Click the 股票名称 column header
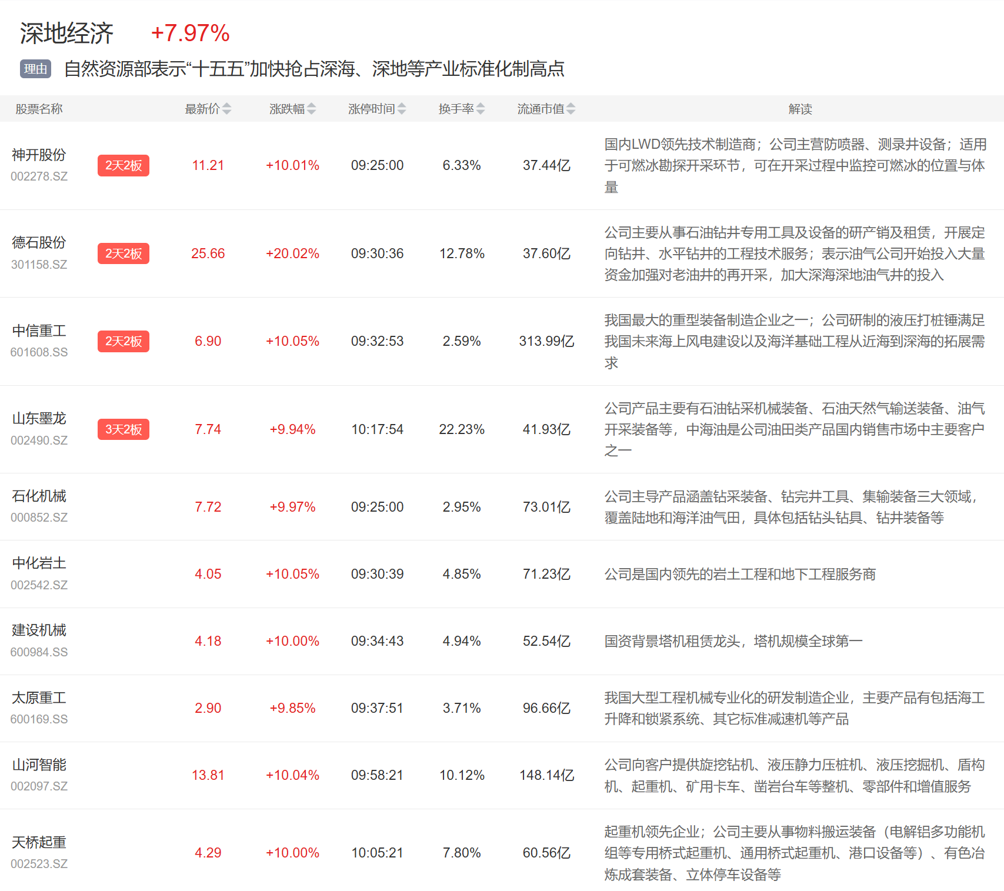 [39, 109]
